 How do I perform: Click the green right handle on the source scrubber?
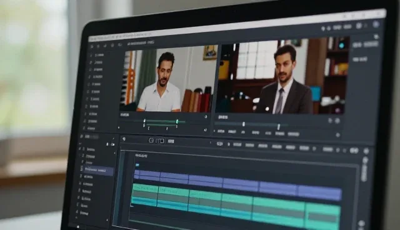click(177, 122)
